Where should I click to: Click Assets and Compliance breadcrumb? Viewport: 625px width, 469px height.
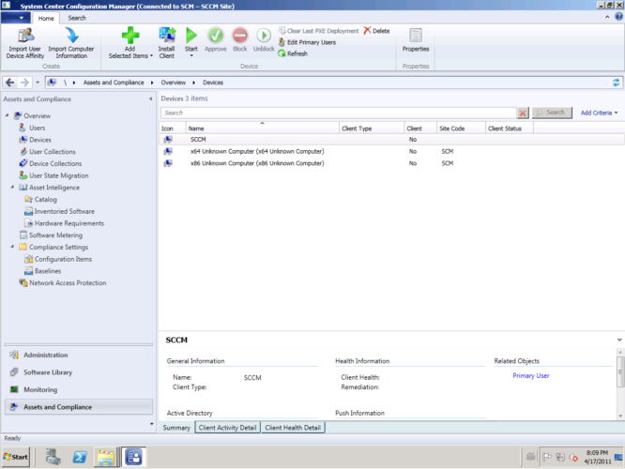pos(114,83)
